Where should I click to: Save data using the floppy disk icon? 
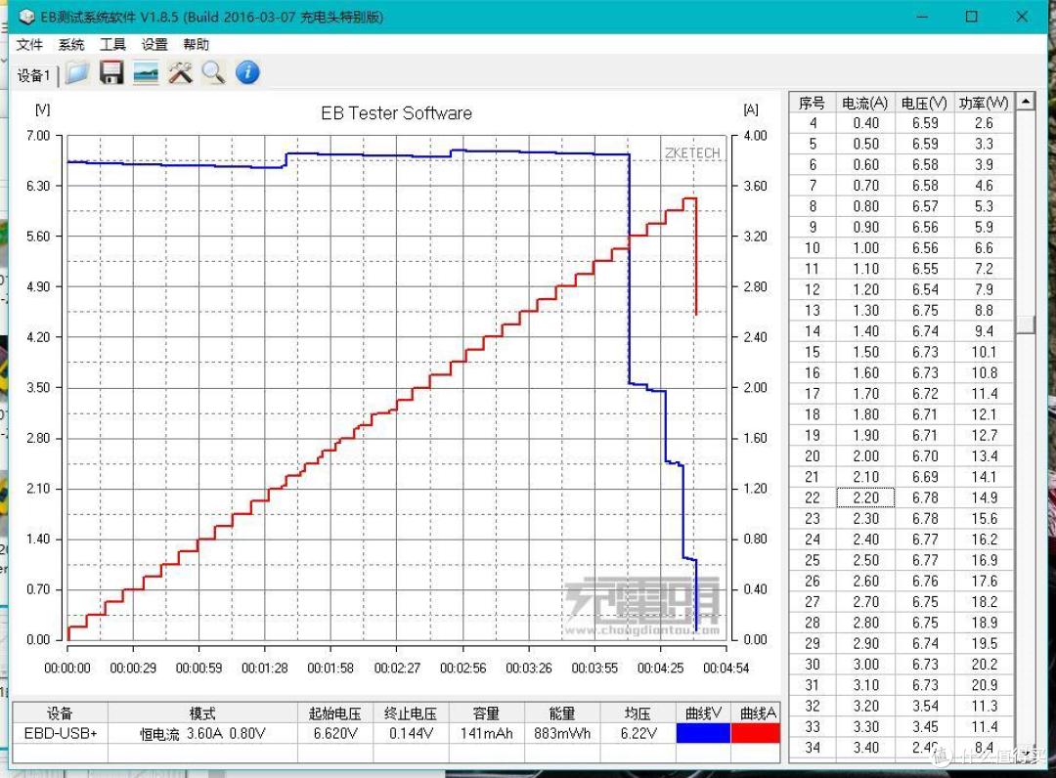[x=111, y=72]
